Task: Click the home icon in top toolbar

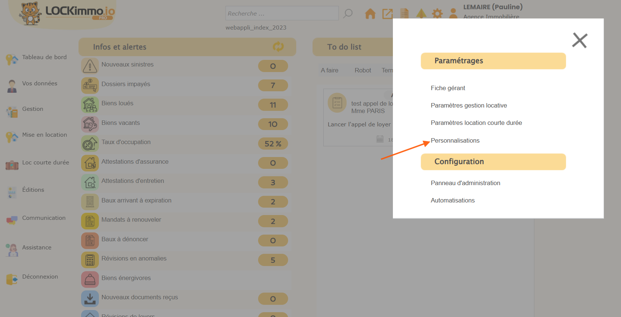Action: pyautogui.click(x=370, y=14)
